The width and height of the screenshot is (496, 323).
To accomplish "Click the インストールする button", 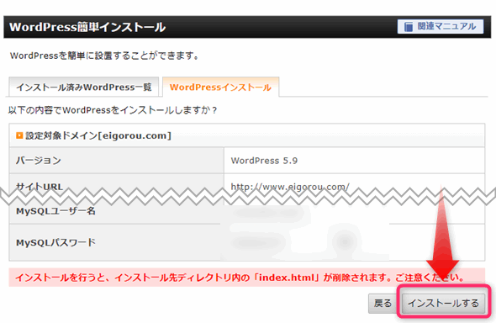I will (x=444, y=303).
